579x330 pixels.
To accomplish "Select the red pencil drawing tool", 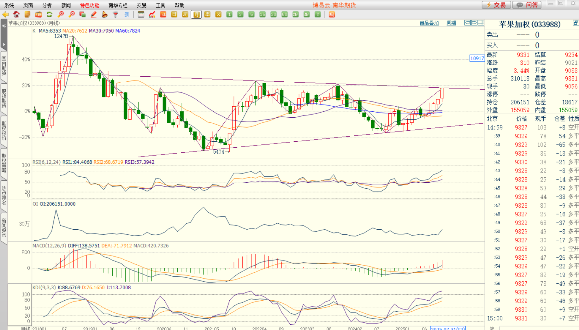I will [x=93, y=15].
